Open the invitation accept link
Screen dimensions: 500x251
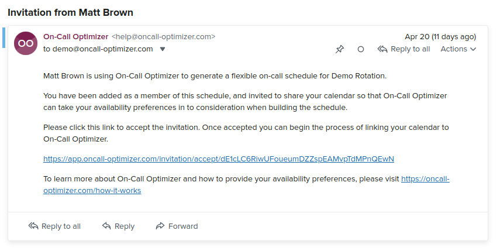click(219, 159)
